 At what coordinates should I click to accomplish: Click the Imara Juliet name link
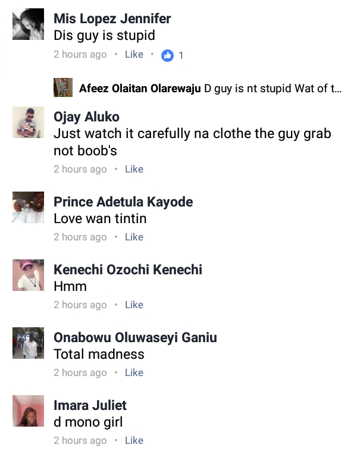point(90,405)
